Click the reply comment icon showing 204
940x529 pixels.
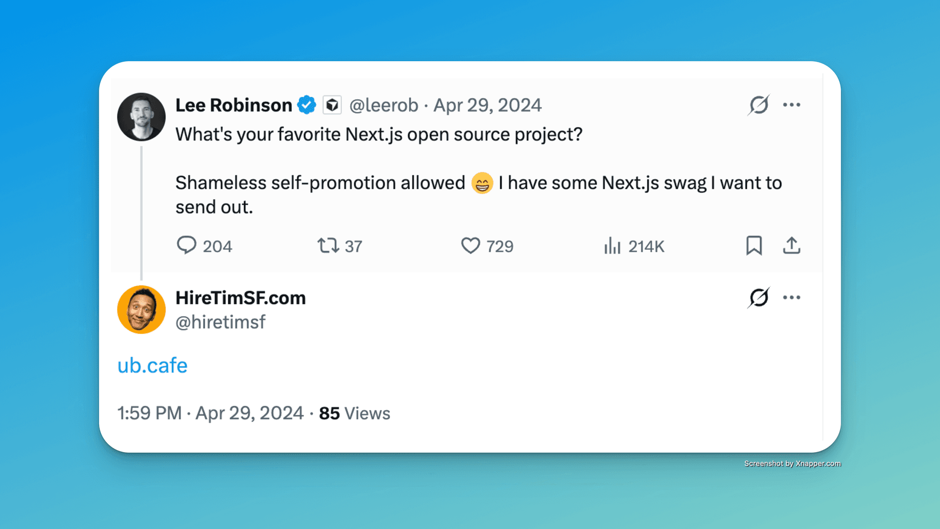187,245
